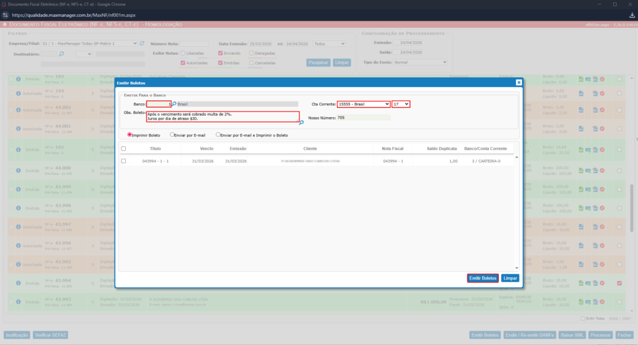Click into the Banco input field
The width and height of the screenshot is (638, 345).
click(x=158, y=104)
